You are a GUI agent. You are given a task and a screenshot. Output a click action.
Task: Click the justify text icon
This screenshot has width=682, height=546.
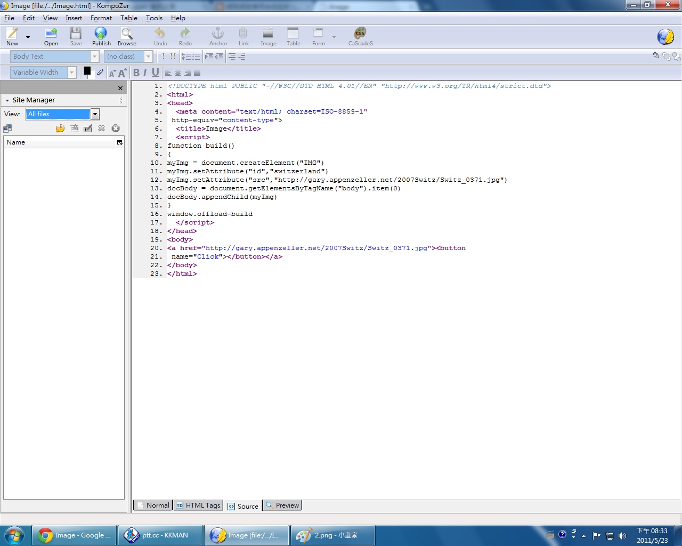click(197, 73)
